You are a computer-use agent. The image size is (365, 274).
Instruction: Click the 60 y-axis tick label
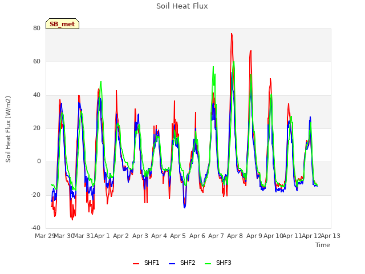(36, 62)
